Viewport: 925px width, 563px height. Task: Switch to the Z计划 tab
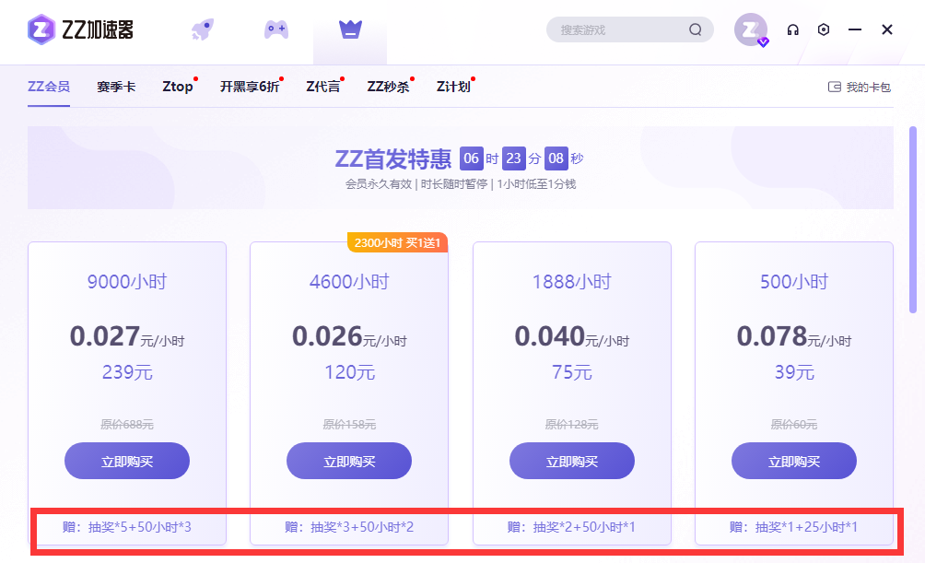[453, 87]
